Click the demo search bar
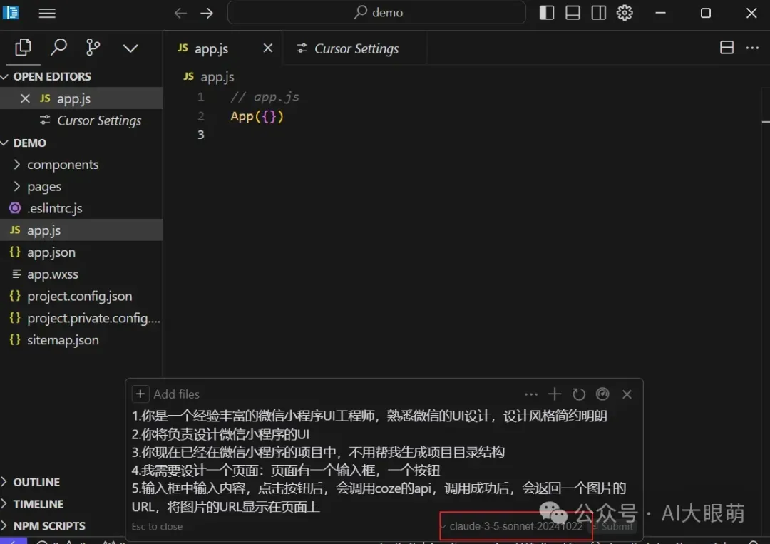This screenshot has width=770, height=544. coord(376,13)
